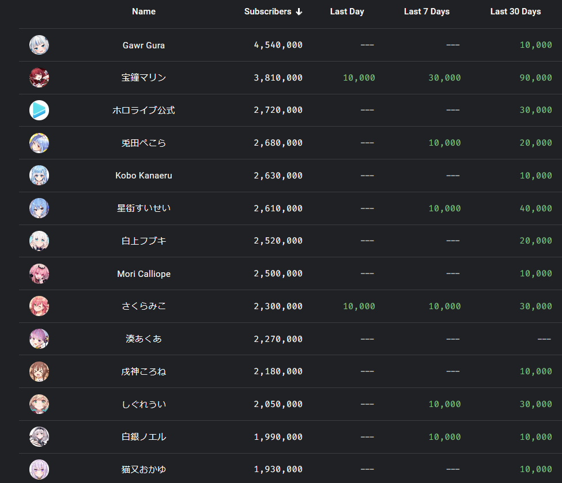The image size is (562, 483).
Task: Click subscriber count 2,050,000
Action: click(x=278, y=404)
